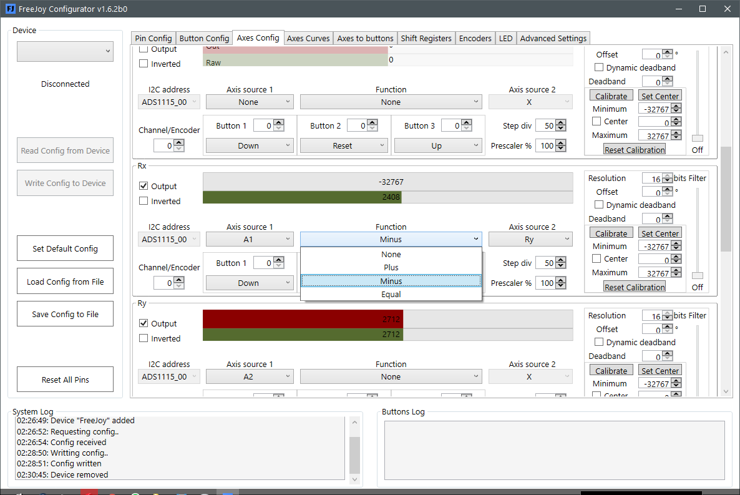Click the System Log scroll-down arrow
The image size is (740, 495).
355,479
